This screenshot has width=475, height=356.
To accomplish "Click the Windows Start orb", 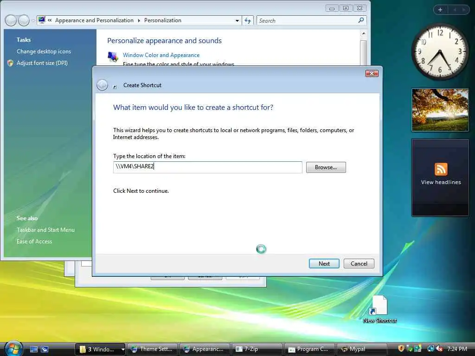I will [x=13, y=349].
